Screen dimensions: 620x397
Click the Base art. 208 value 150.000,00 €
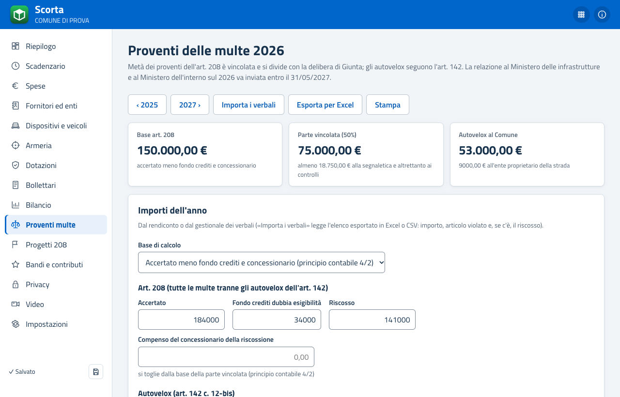(x=172, y=150)
